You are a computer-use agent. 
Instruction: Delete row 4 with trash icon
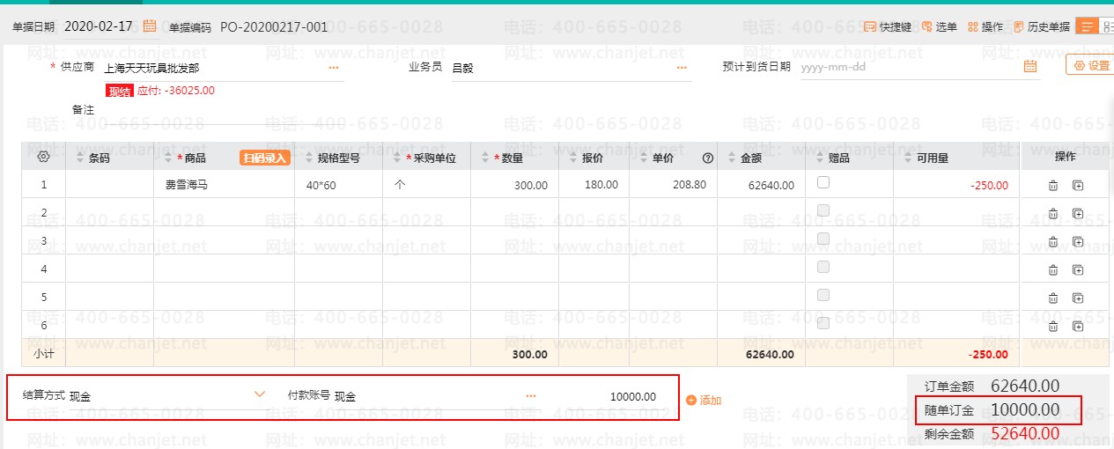1052,269
